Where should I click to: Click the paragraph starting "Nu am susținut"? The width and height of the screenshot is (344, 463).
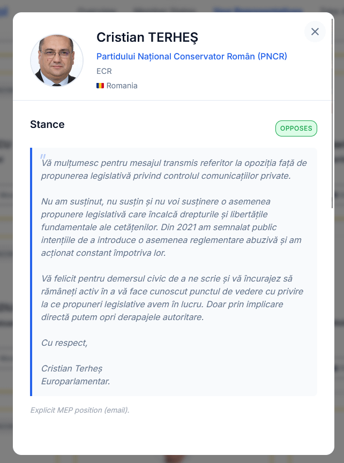[171, 227]
